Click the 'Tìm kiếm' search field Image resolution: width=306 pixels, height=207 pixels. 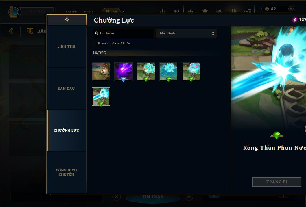123,33
